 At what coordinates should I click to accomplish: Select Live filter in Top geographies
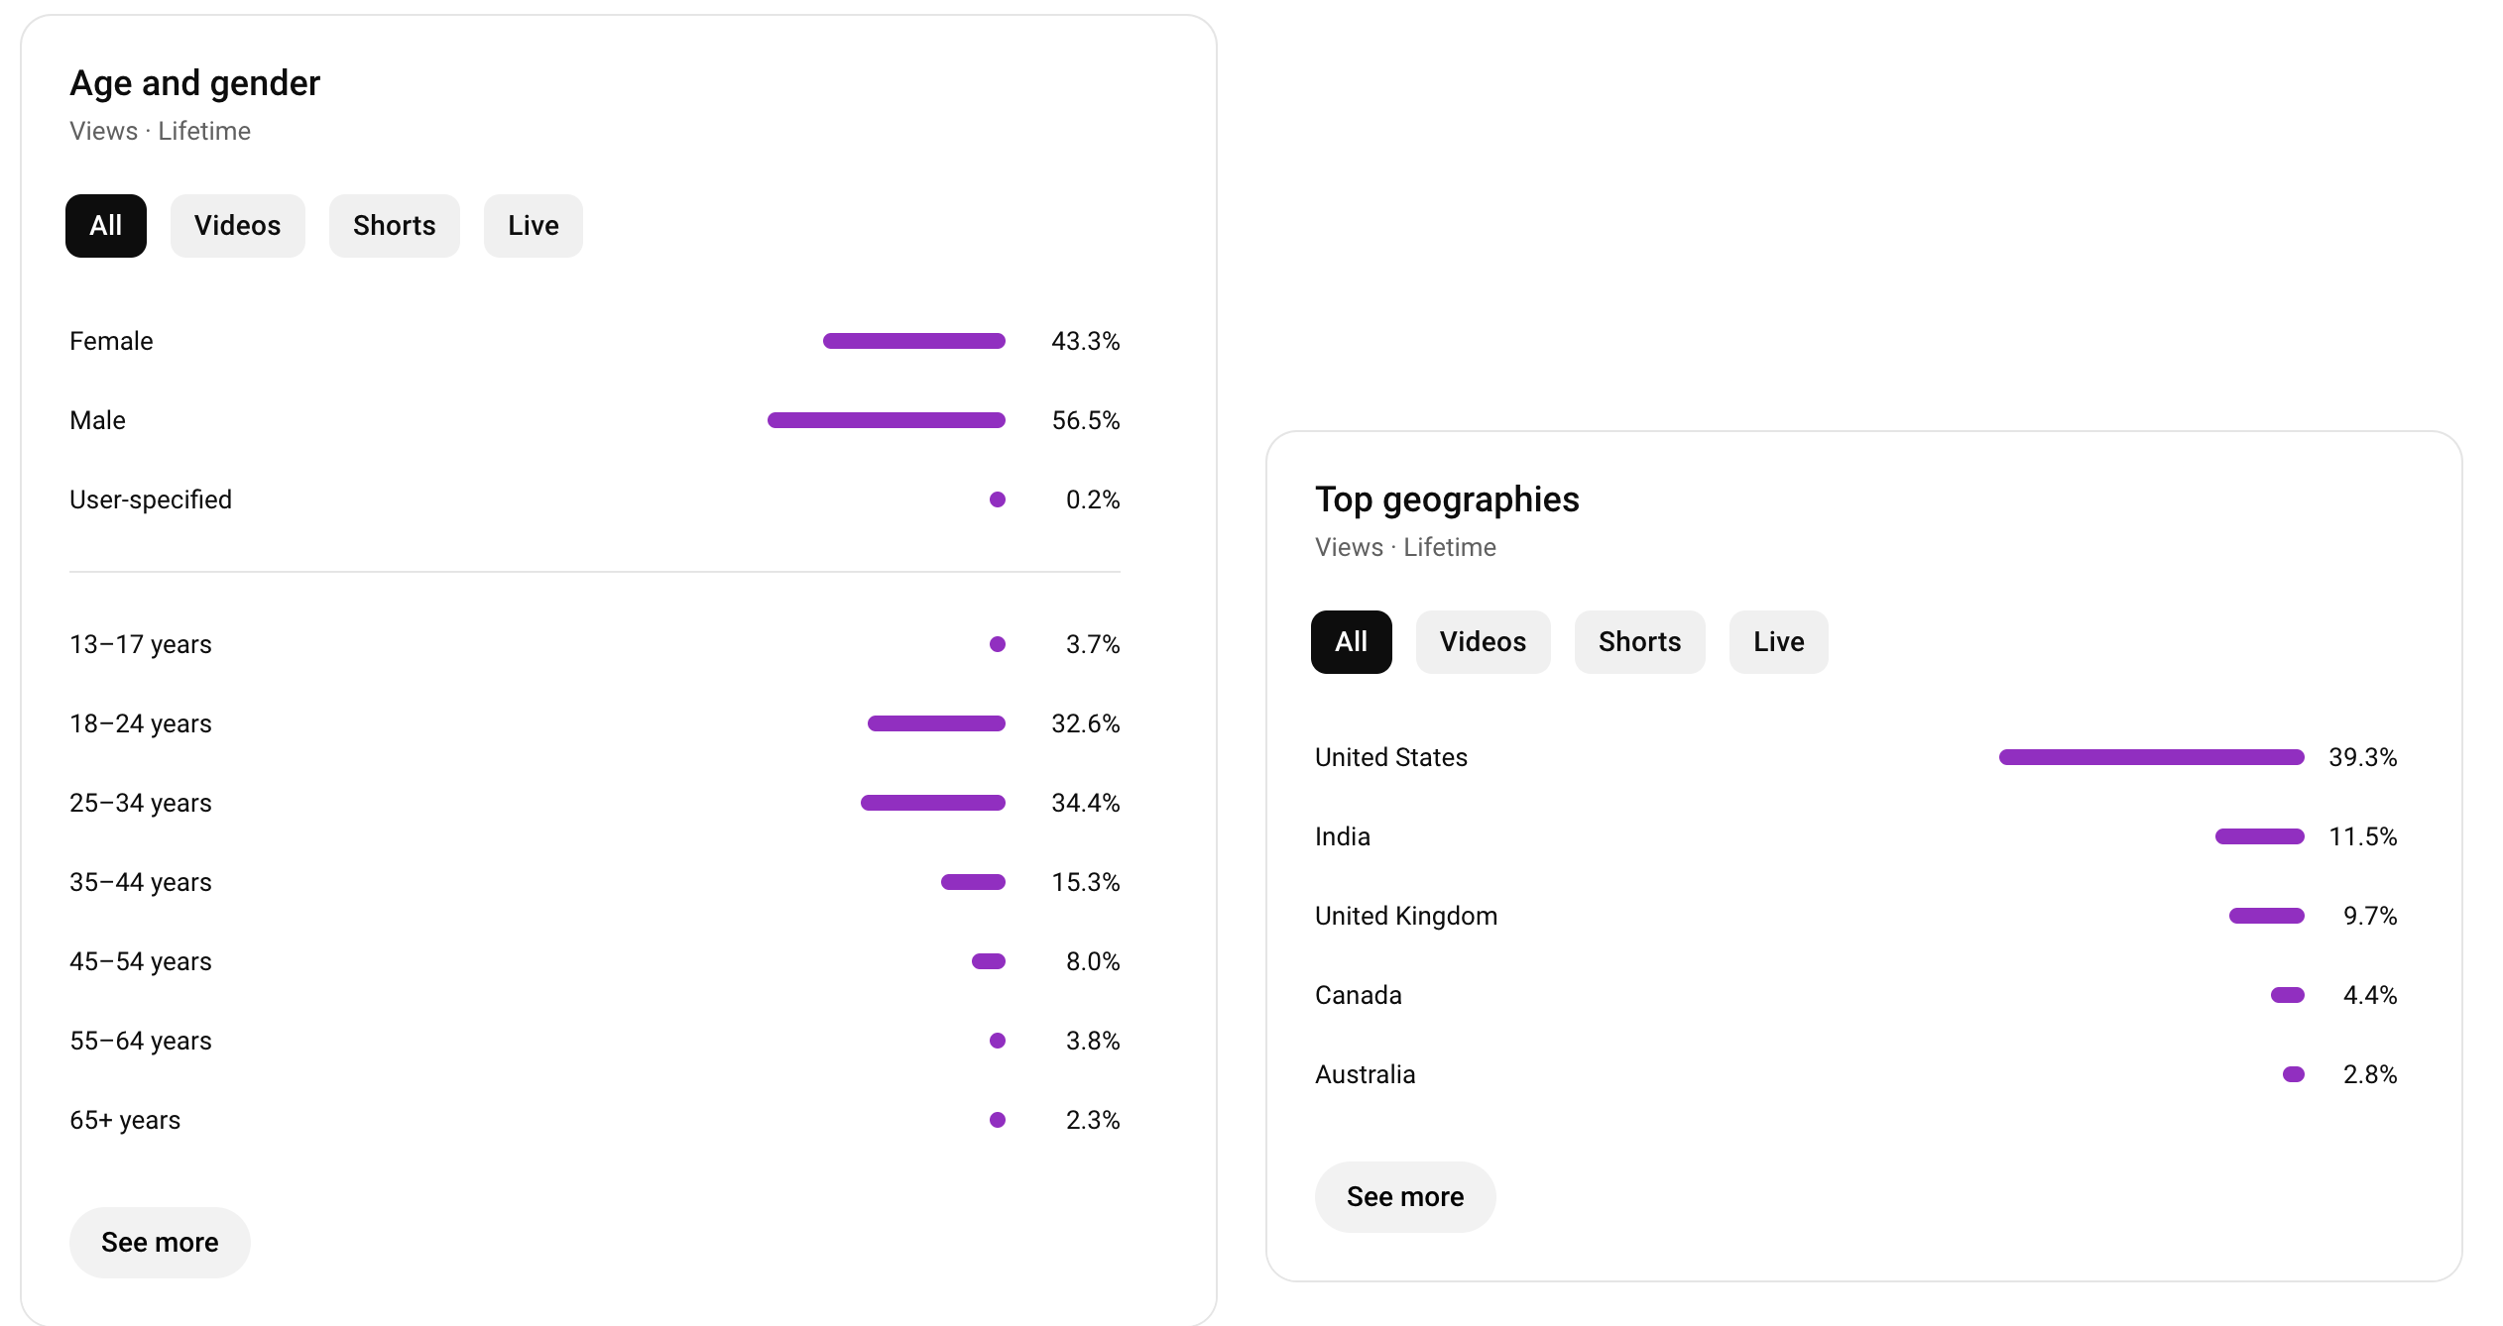pos(1778,642)
